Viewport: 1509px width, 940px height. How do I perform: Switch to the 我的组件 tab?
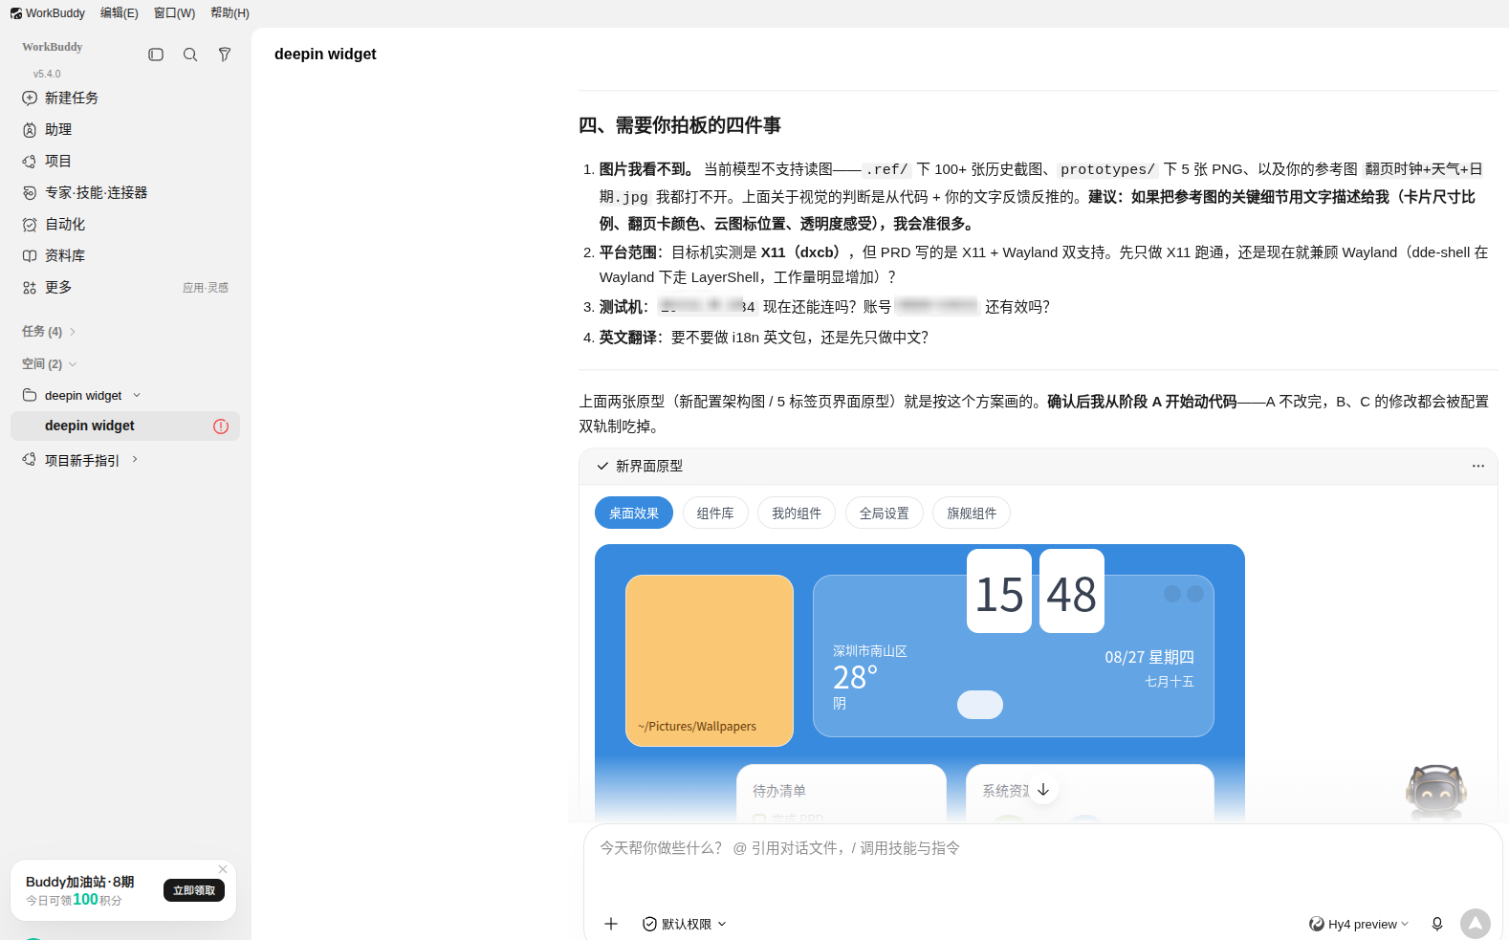coord(797,514)
